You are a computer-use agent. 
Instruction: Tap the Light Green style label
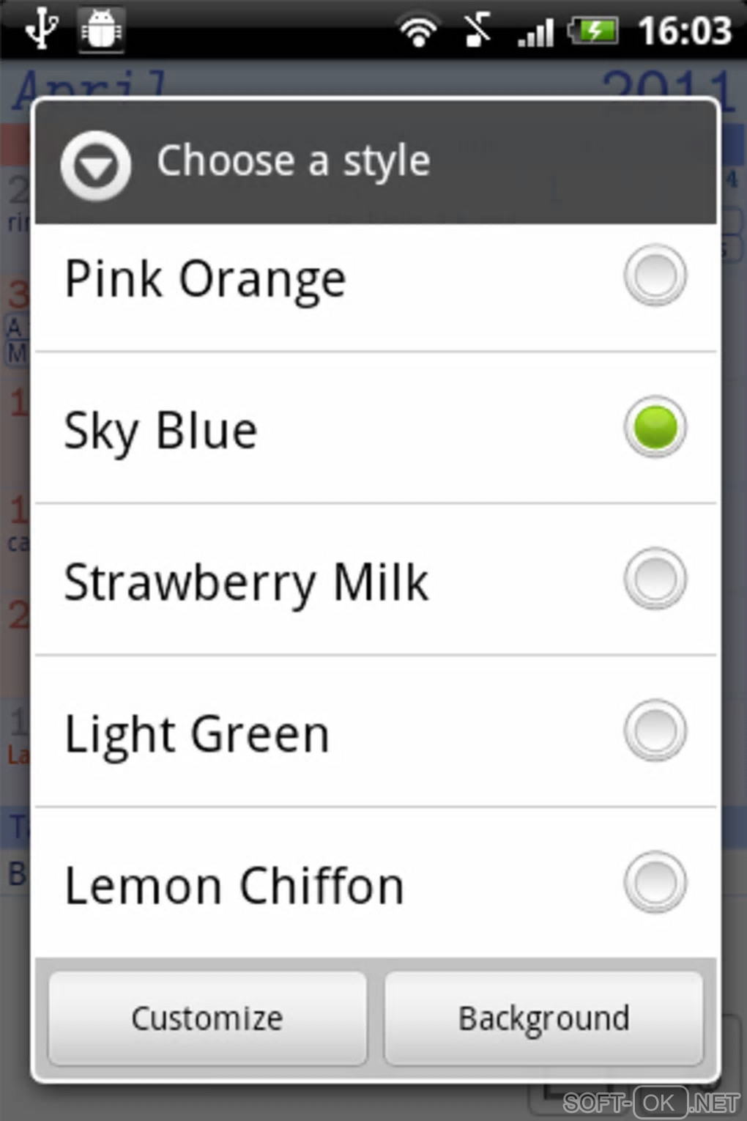click(197, 734)
